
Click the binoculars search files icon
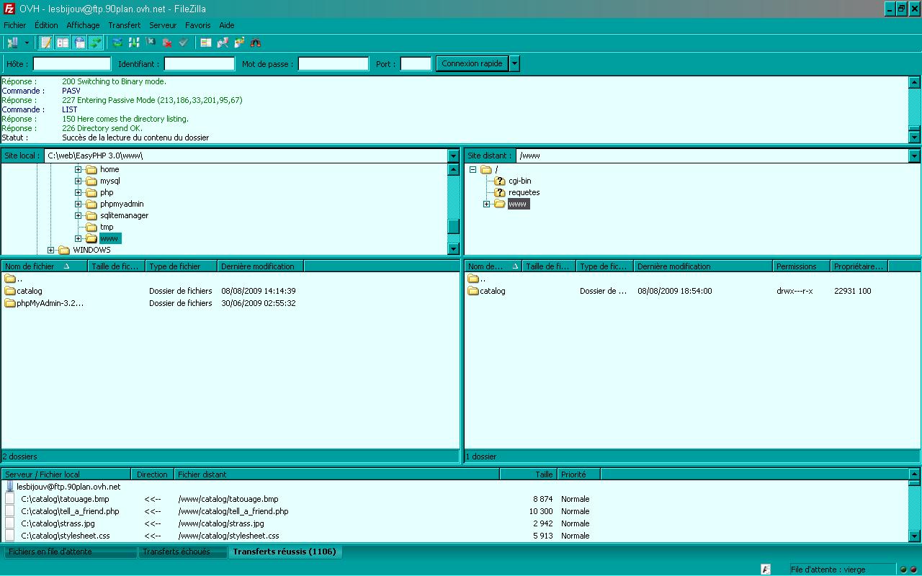255,42
